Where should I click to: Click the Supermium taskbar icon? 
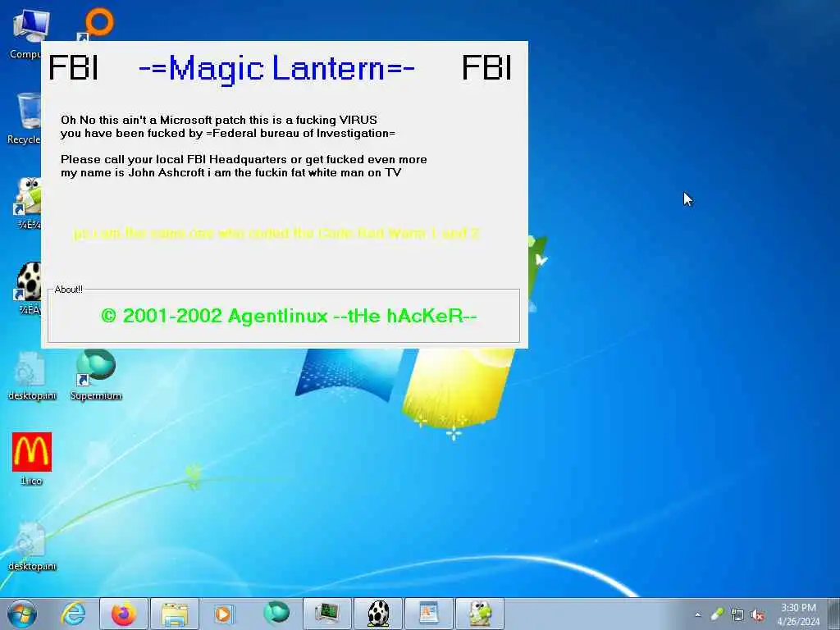(x=276, y=614)
